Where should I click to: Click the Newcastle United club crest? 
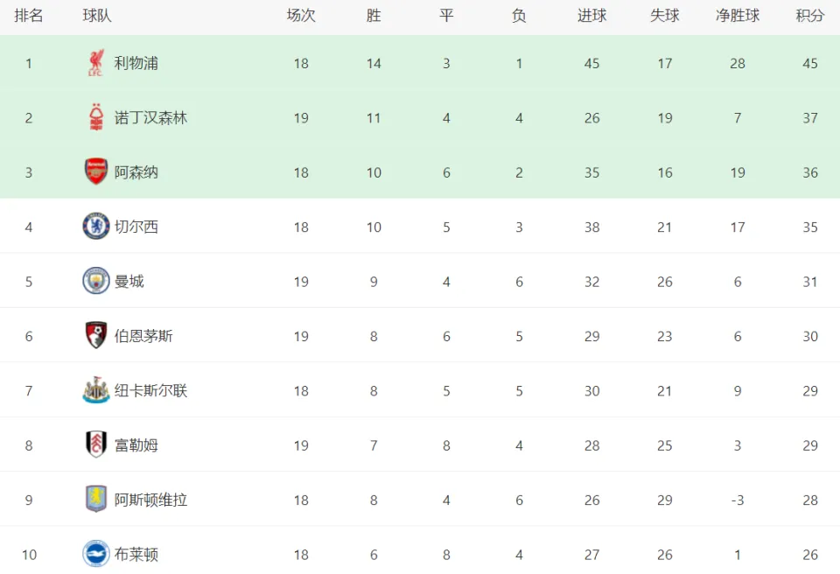(96, 389)
